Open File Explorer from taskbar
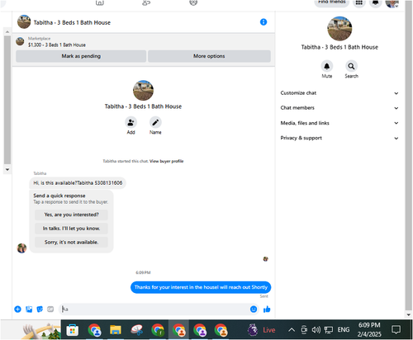 (x=116, y=330)
